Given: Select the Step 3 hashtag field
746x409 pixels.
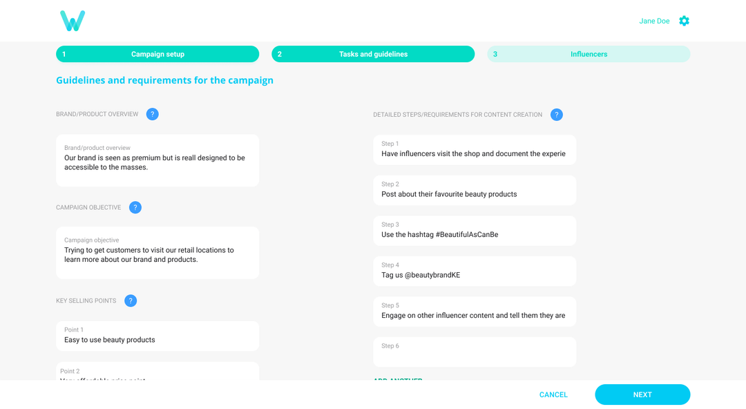Looking at the screenshot, I should 475,231.
